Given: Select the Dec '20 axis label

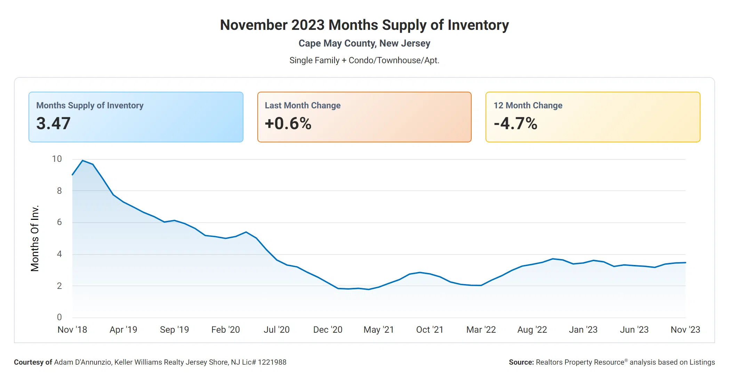Looking at the screenshot, I should 328,330.
